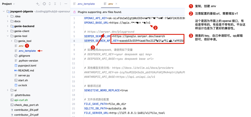Viewport: 251px width, 117px height.
Task: Click the FILE_SAVE_PATH=file_db_dir line
Action: pos(105,104)
